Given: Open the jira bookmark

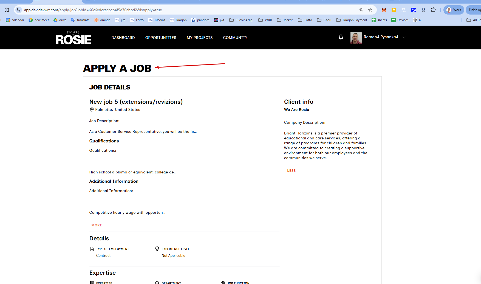Looking at the screenshot, I should pos(120,20).
